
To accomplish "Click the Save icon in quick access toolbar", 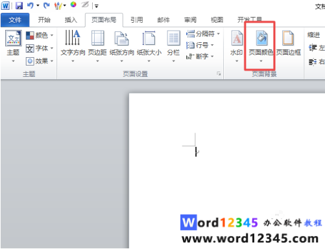I will [x=19, y=6].
